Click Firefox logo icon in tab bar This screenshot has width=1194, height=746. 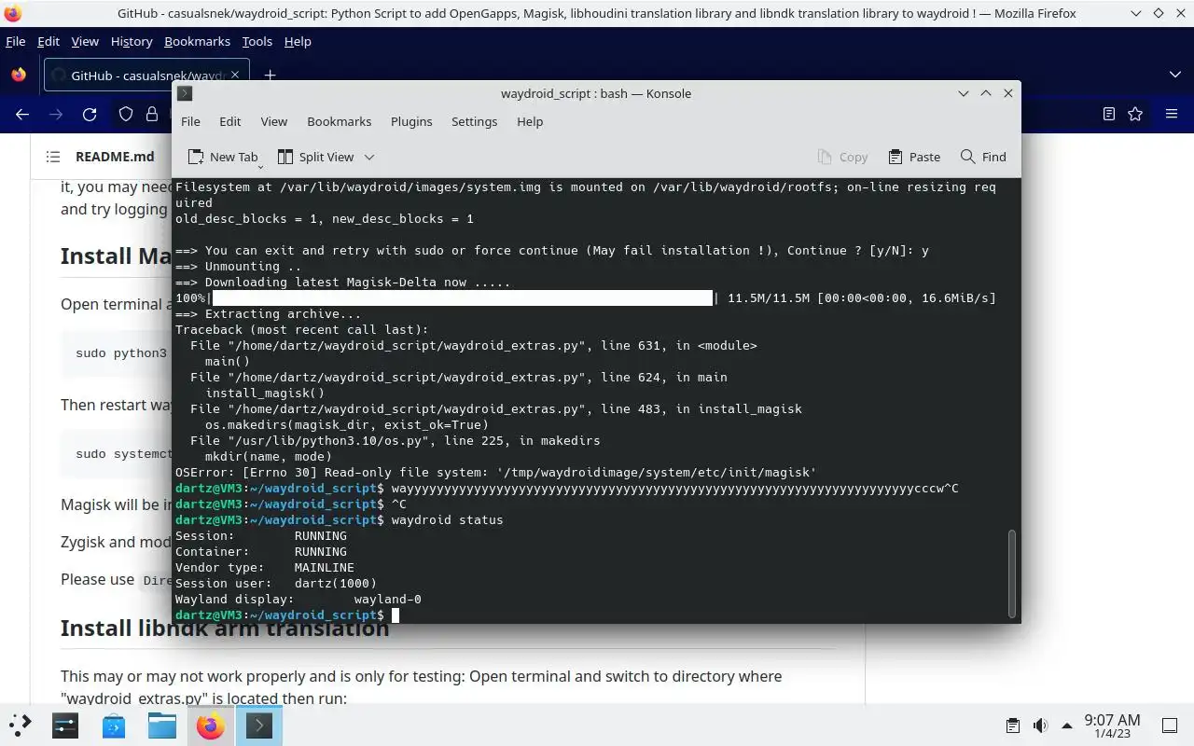(19, 76)
